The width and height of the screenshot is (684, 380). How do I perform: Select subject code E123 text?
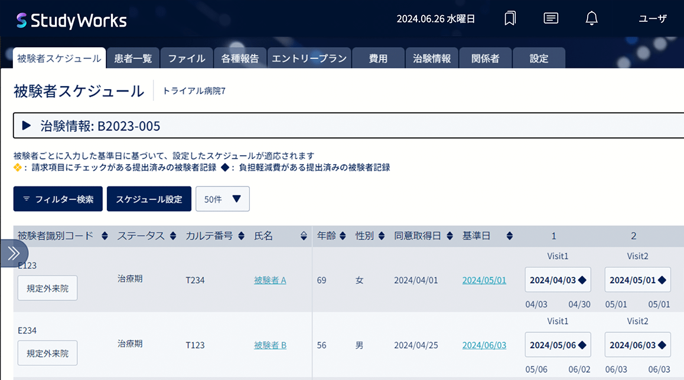[x=27, y=266]
